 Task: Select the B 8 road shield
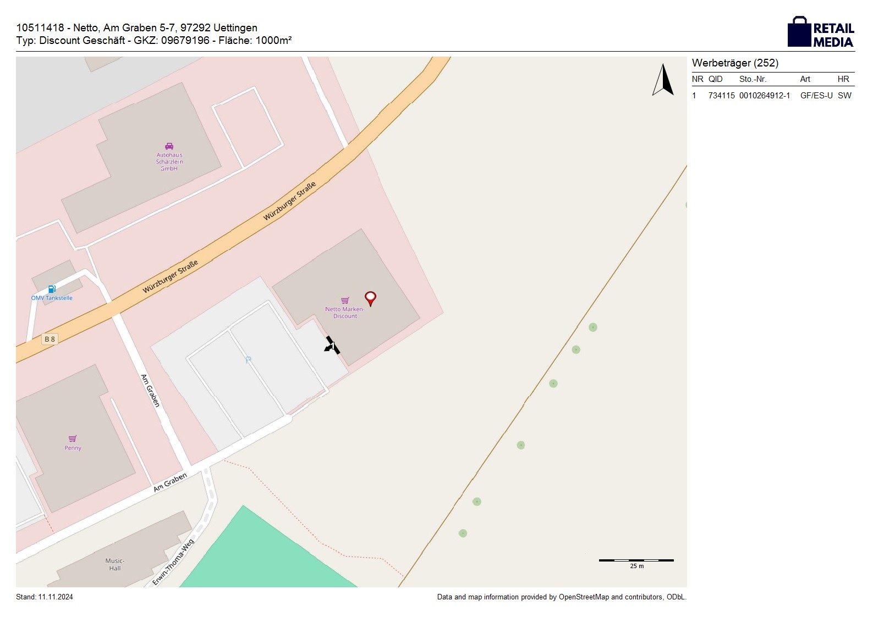click(x=50, y=339)
